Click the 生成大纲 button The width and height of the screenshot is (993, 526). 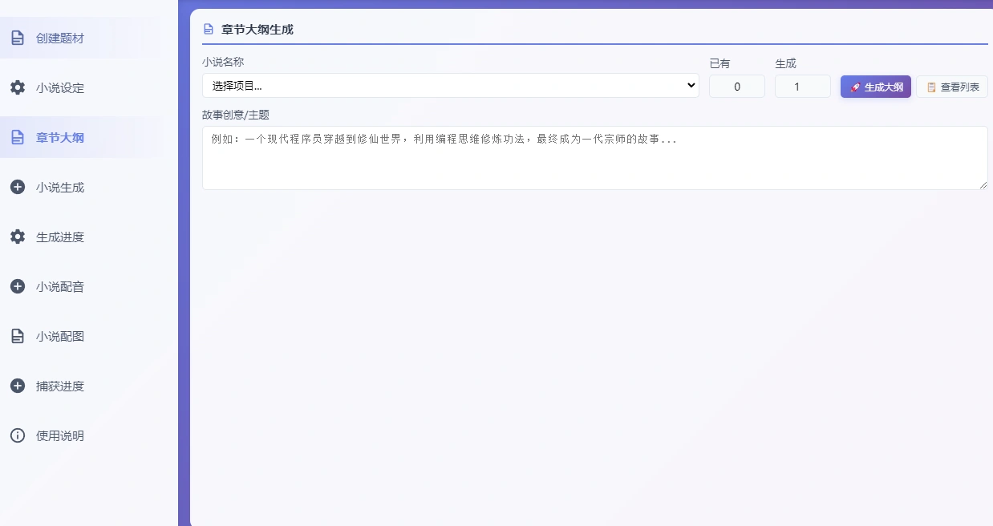pyautogui.click(x=875, y=87)
